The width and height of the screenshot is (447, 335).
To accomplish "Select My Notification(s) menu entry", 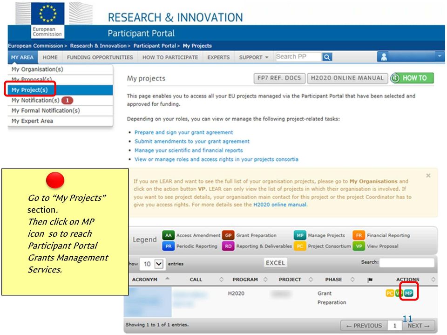I will pyautogui.click(x=61, y=100).
